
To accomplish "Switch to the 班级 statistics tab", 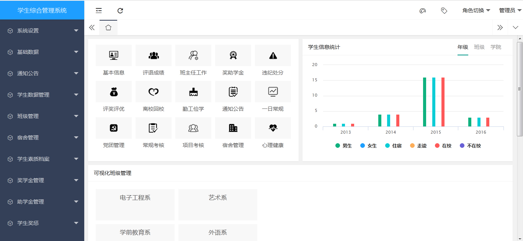I will [479, 47].
